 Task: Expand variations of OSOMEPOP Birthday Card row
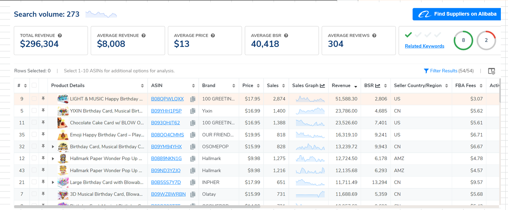[x=53, y=147]
